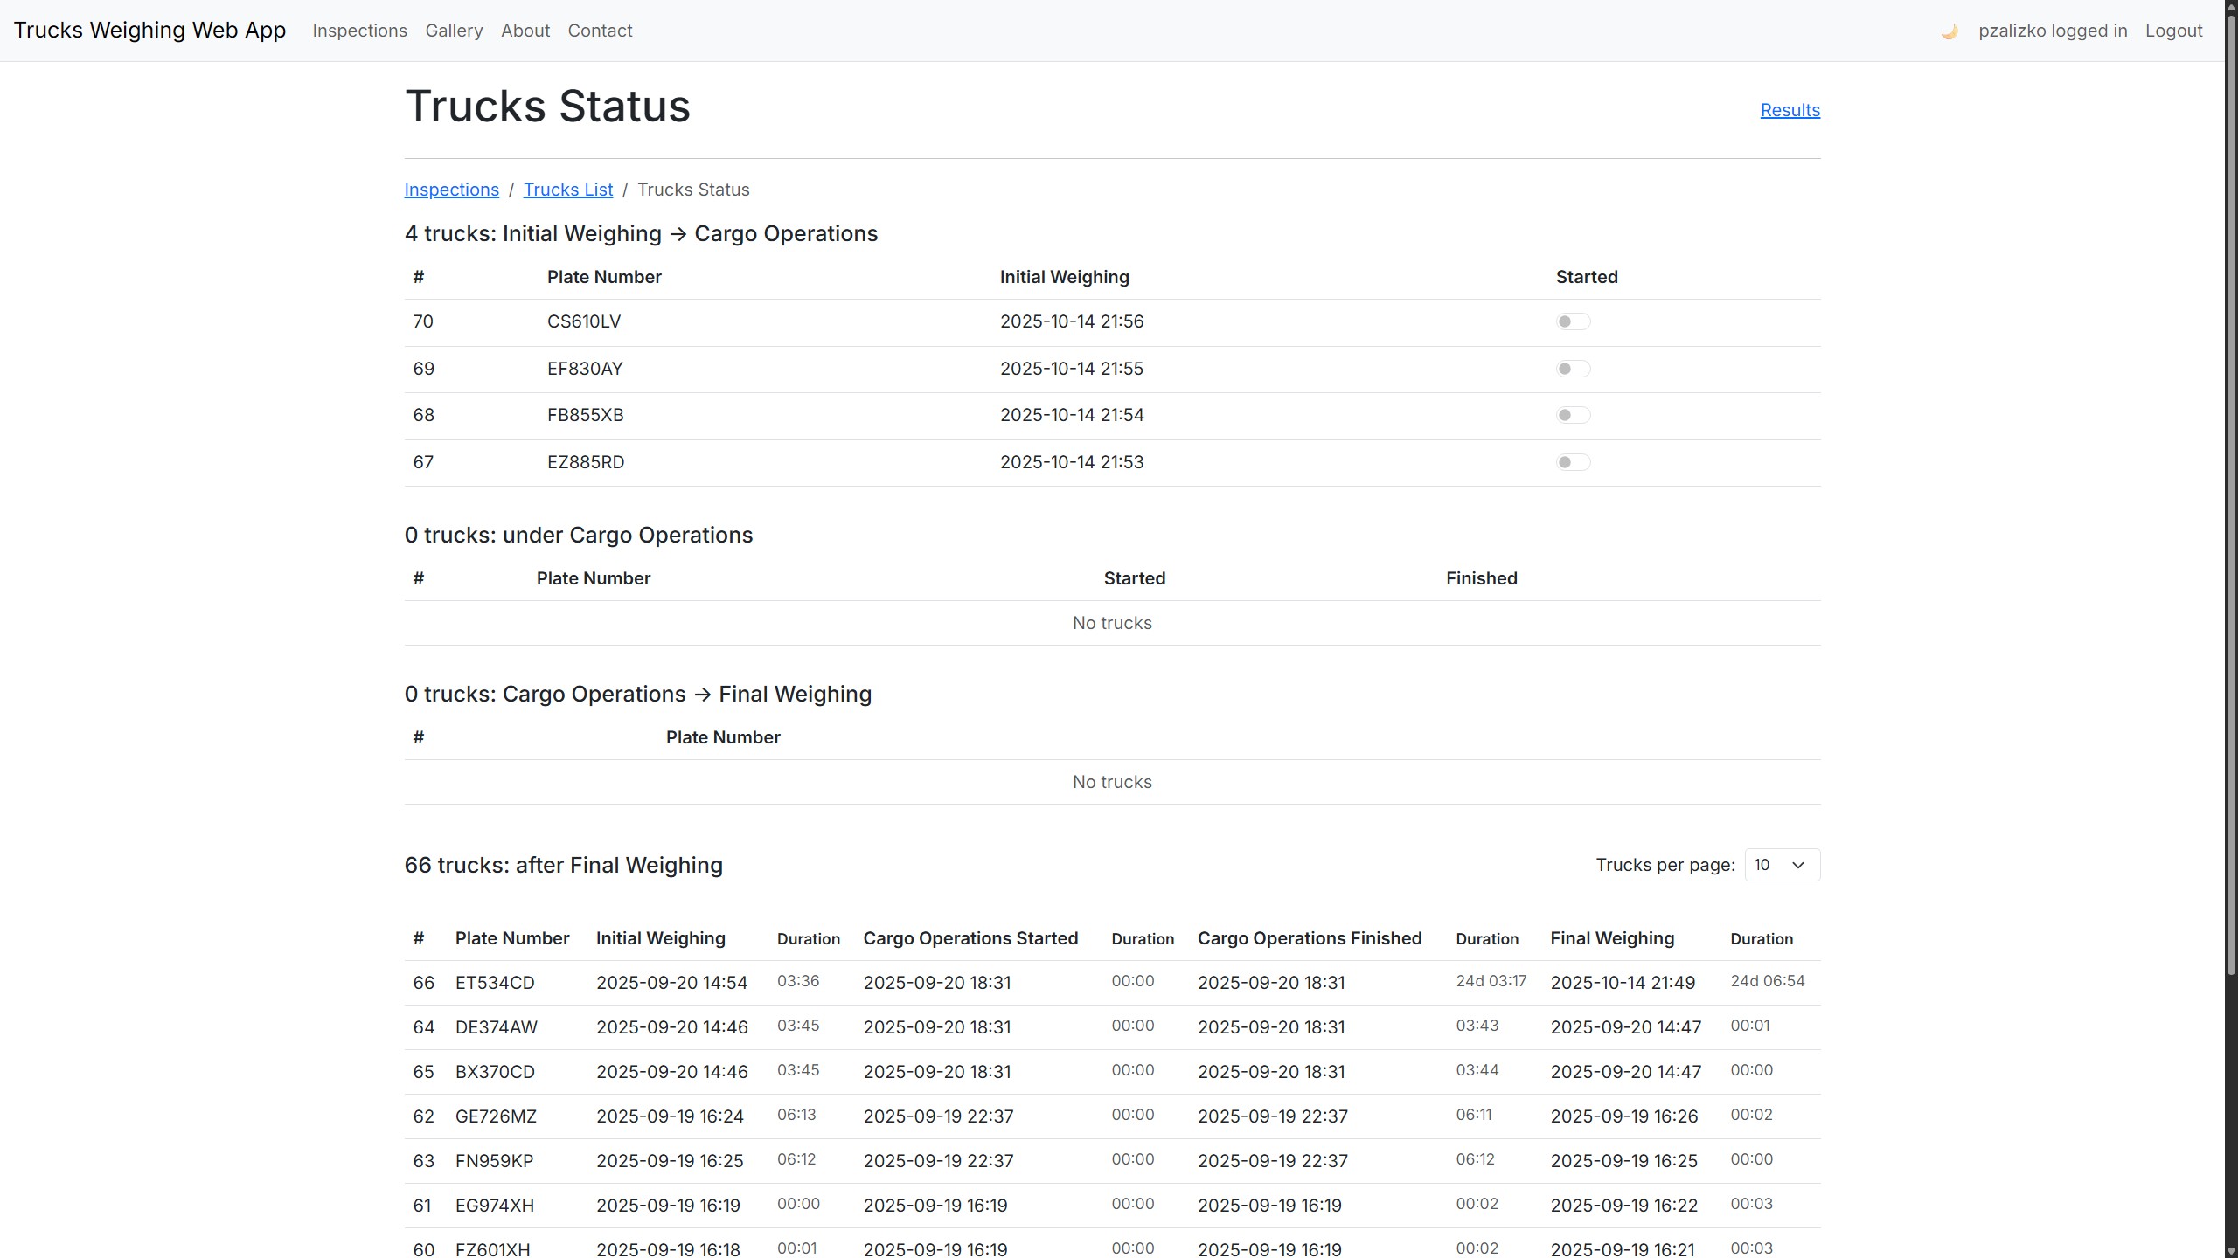
Task: Navigate to Trucks List breadcrumb
Action: pos(567,190)
